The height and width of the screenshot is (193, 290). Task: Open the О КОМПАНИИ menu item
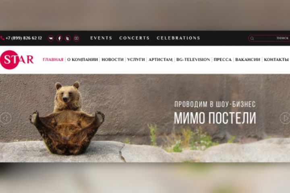pyautogui.click(x=83, y=60)
